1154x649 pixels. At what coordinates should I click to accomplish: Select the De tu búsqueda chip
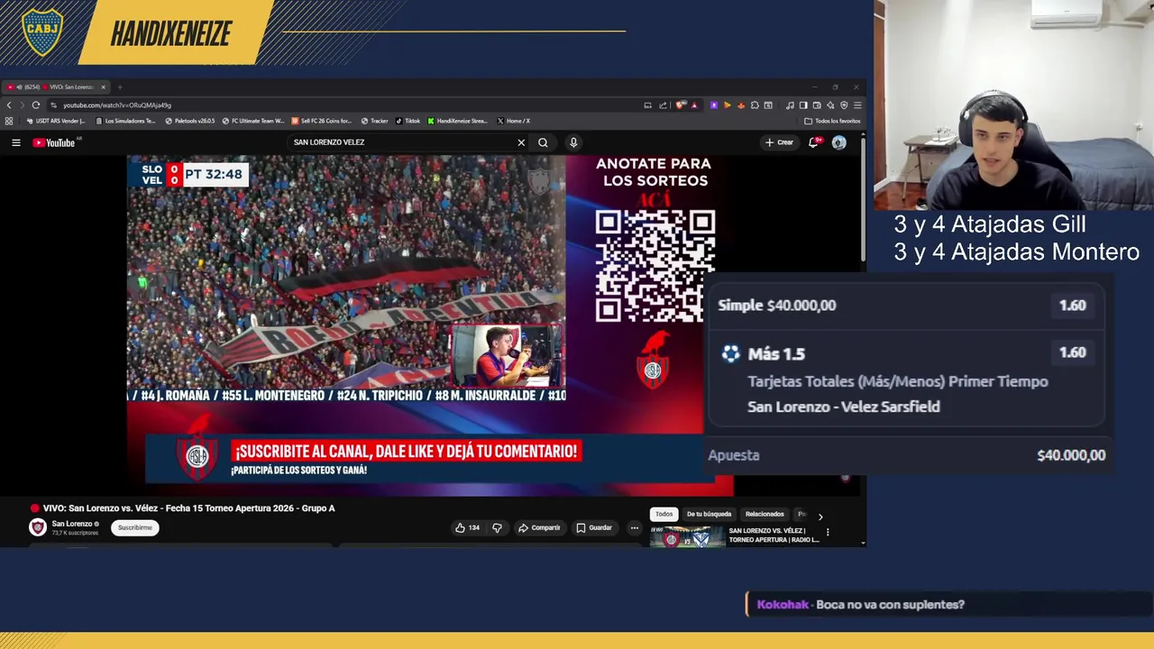tap(710, 514)
